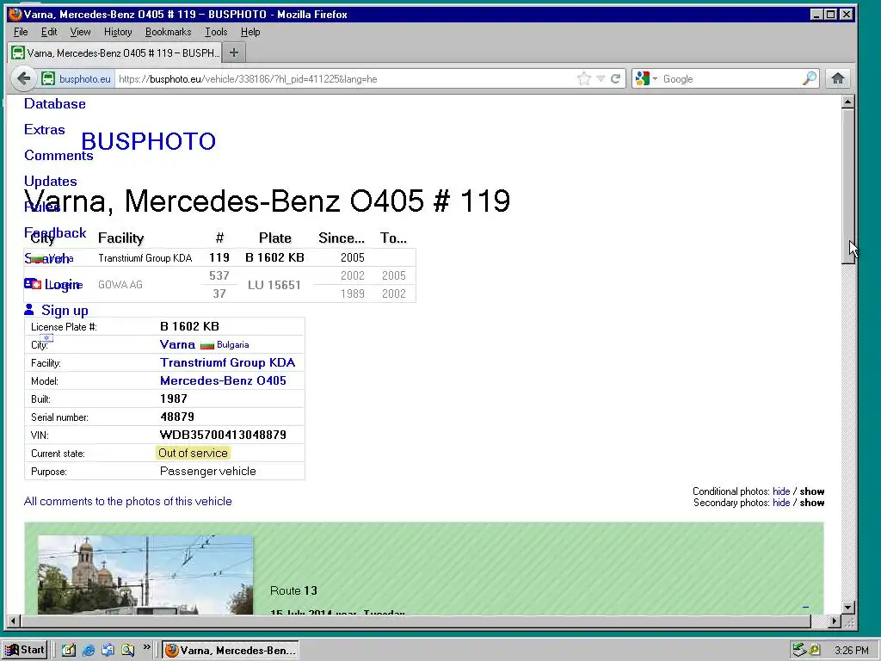This screenshot has height=661, width=881.
Task: Show secondary photos
Action: 812,503
